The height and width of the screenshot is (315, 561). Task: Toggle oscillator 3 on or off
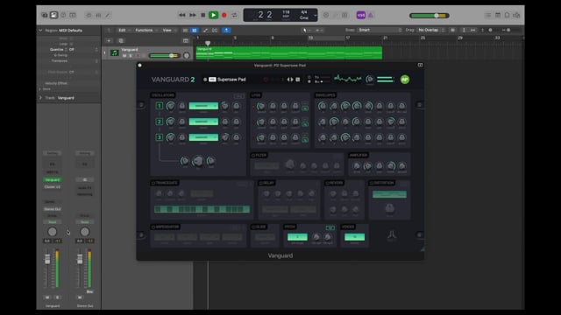coord(160,137)
